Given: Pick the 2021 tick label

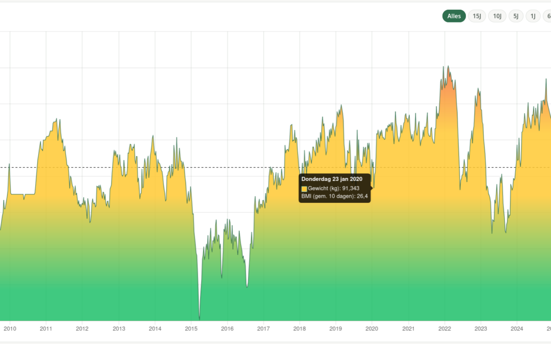Looking at the screenshot, I should (408, 329).
